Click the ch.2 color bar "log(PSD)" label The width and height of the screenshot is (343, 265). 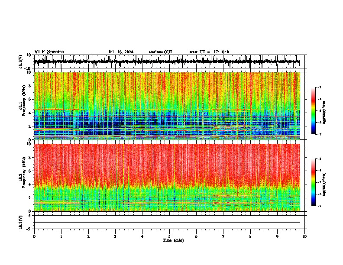(x=324, y=184)
